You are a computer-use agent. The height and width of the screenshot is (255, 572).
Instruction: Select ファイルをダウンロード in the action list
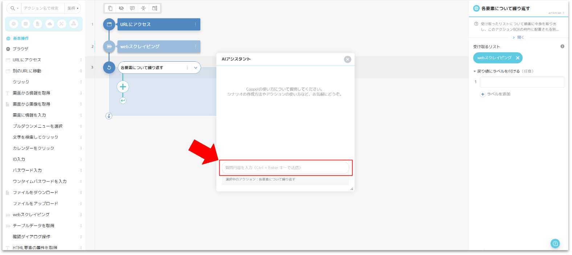36,193
